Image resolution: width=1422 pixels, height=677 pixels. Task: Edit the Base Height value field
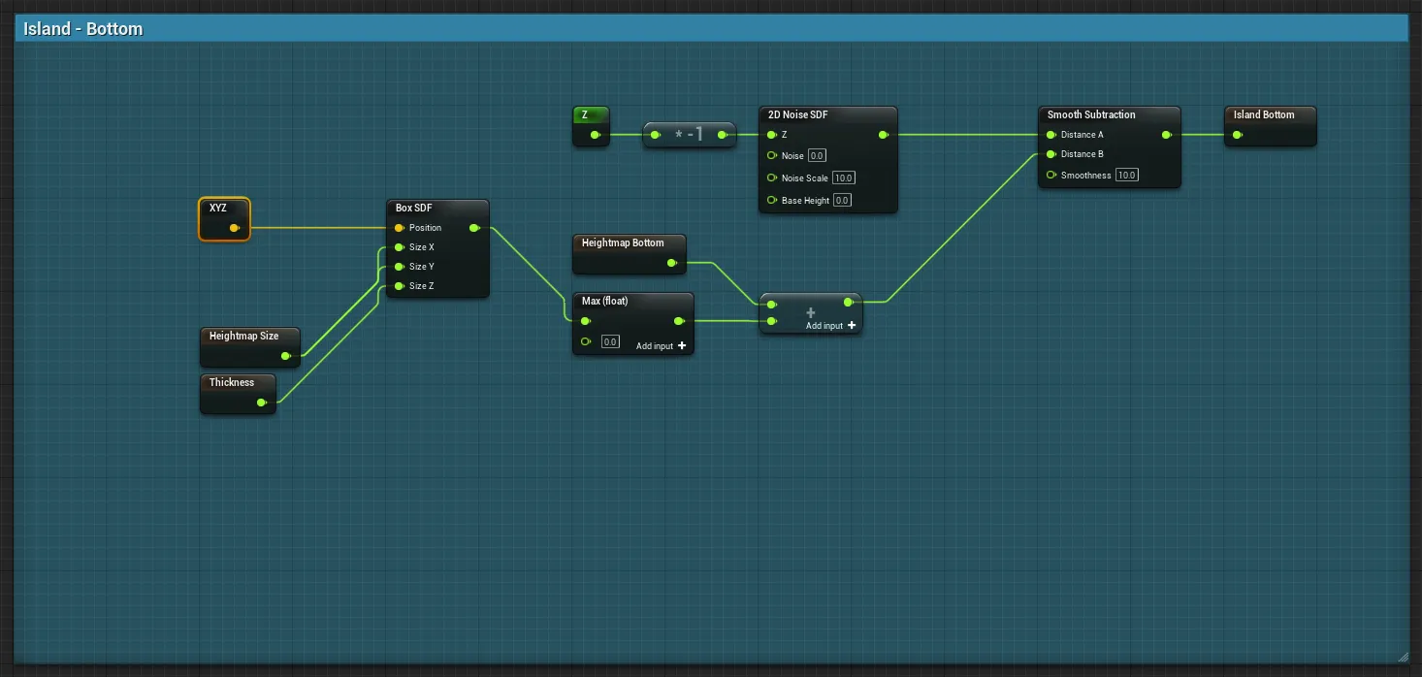[841, 201]
